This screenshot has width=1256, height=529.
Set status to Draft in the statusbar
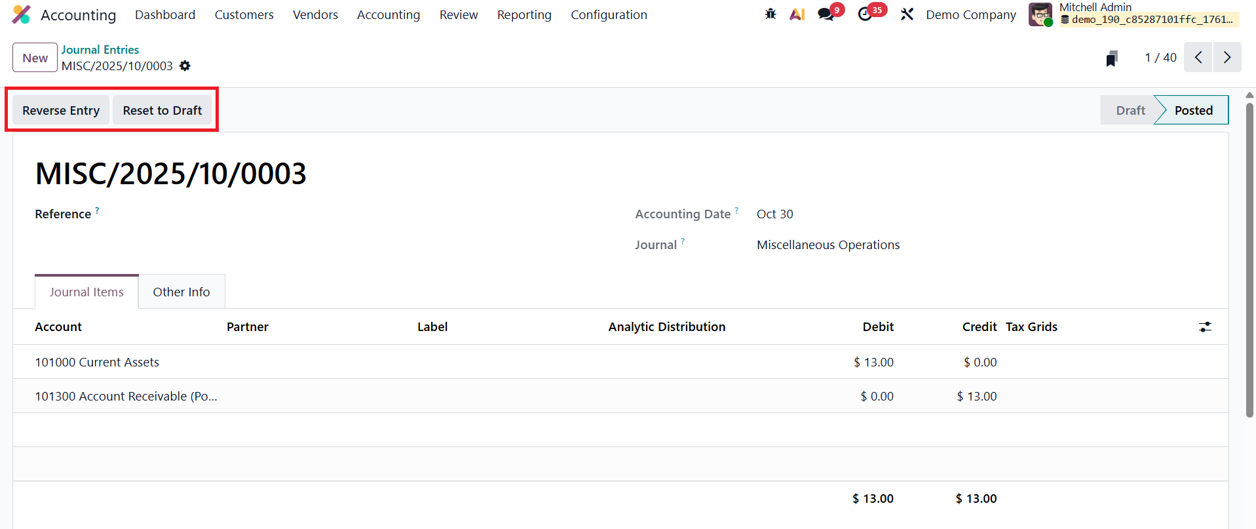click(1130, 110)
